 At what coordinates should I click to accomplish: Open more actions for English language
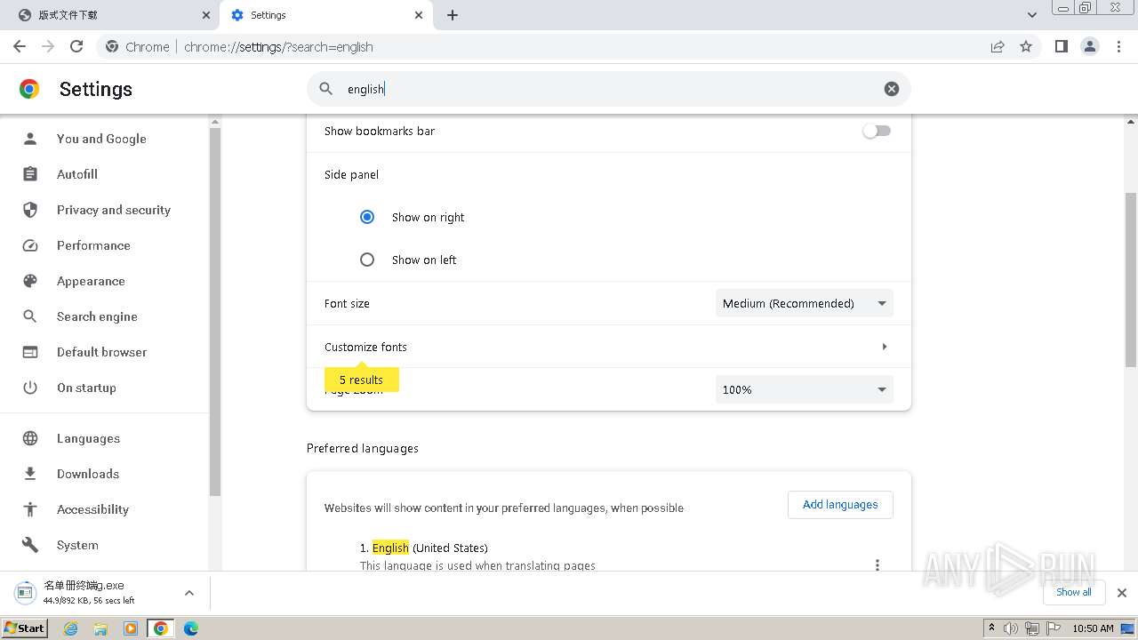coord(877,564)
